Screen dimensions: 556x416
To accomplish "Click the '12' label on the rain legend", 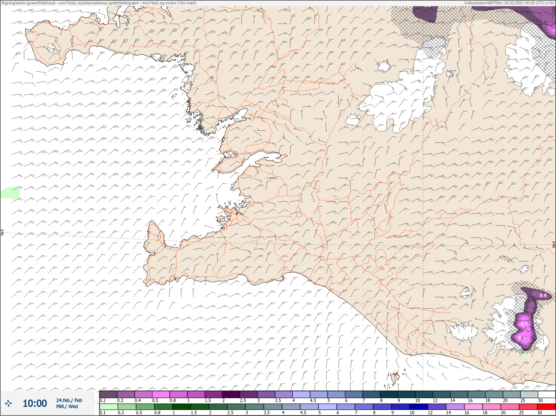I will coord(430,413).
